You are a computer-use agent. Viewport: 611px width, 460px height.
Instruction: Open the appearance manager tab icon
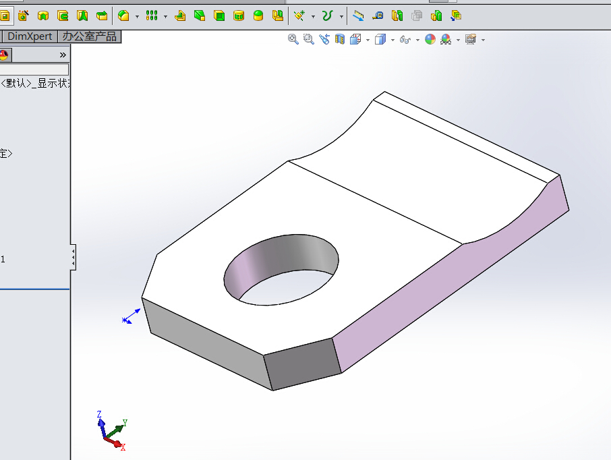point(5,55)
